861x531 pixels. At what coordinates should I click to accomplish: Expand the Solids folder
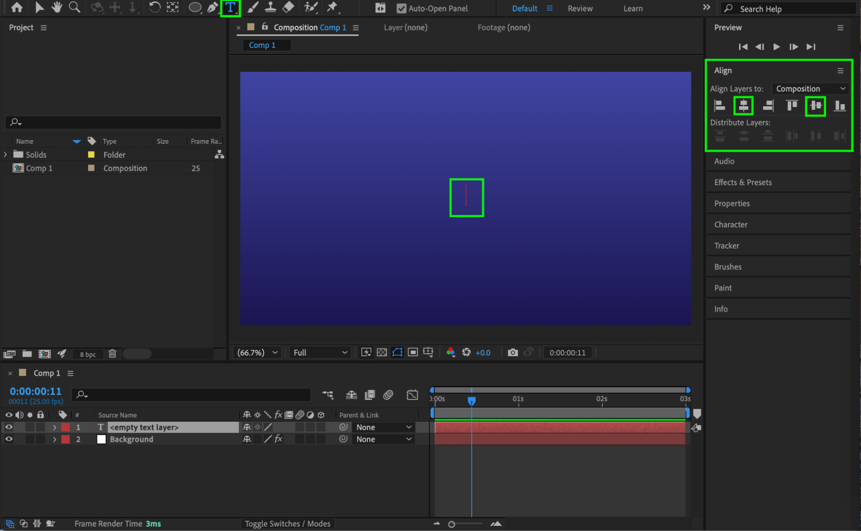tap(5, 154)
